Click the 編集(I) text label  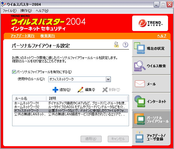90,90
